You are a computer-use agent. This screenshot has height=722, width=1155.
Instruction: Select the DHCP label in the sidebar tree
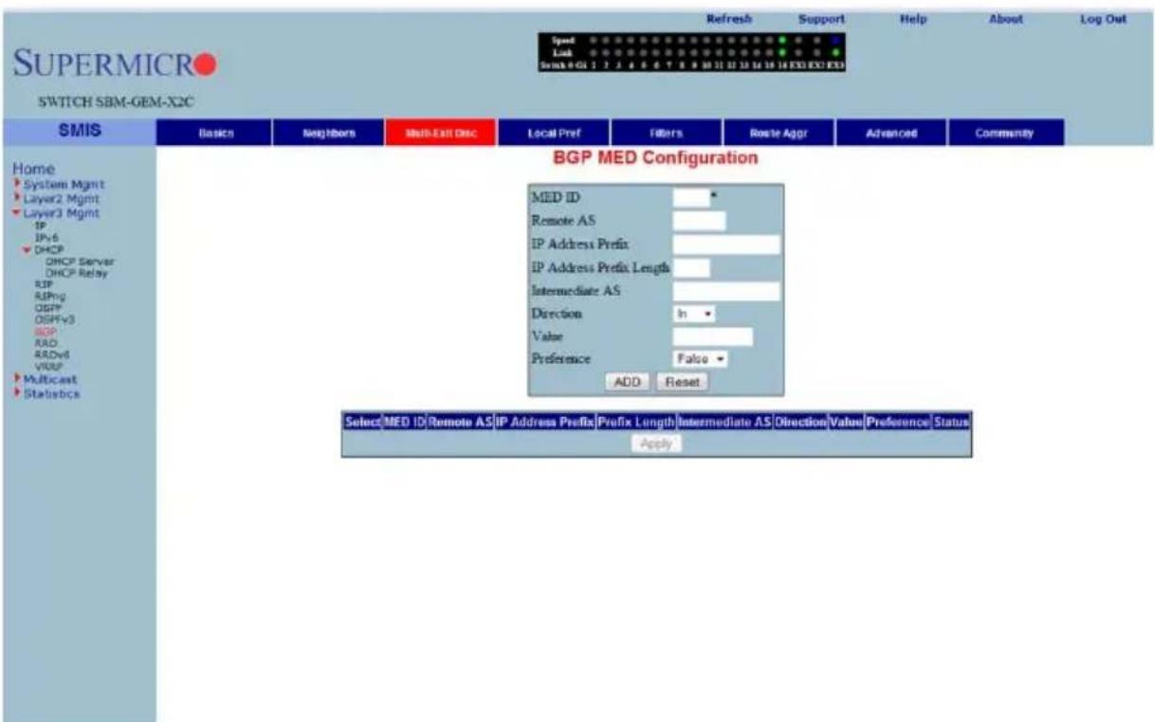click(47, 250)
